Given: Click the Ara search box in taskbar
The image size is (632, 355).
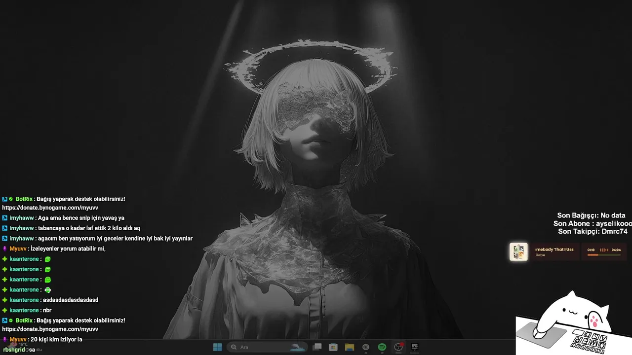Looking at the screenshot, I should (267, 347).
